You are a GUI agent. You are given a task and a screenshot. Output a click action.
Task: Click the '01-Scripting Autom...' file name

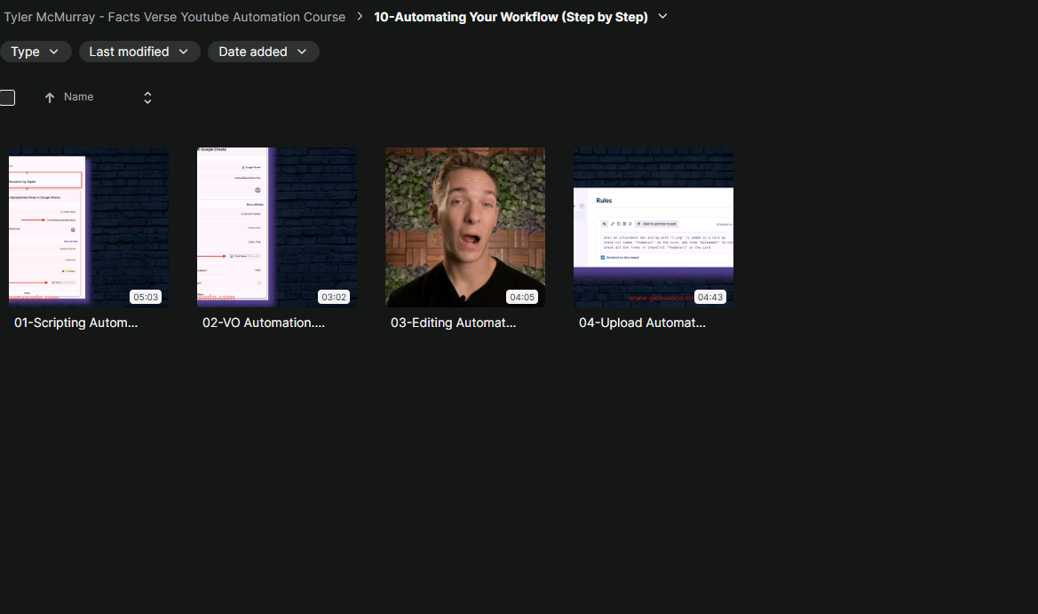click(x=76, y=323)
